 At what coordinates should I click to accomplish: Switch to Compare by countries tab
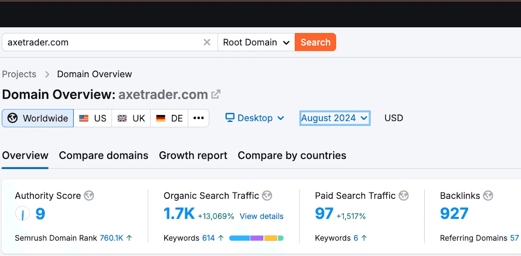click(292, 155)
